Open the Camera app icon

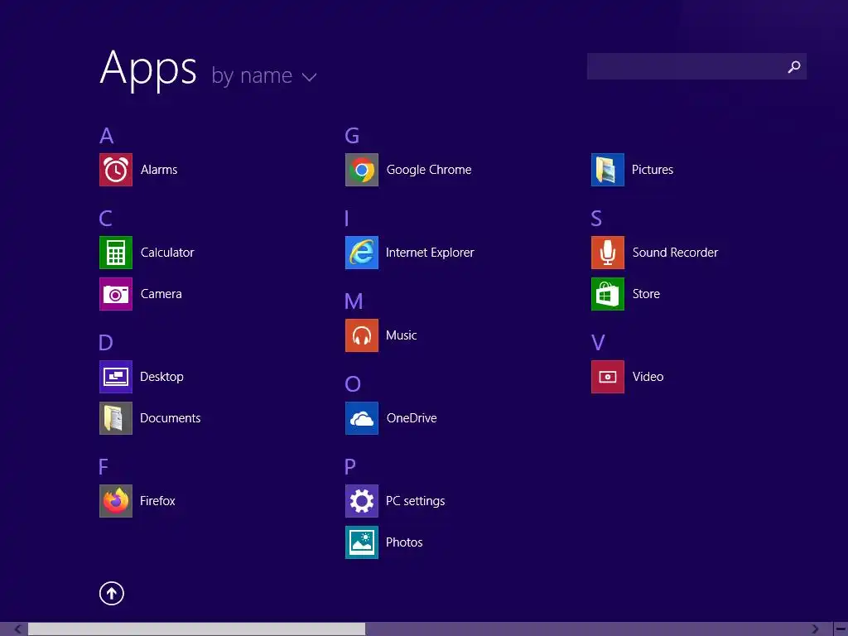click(116, 294)
